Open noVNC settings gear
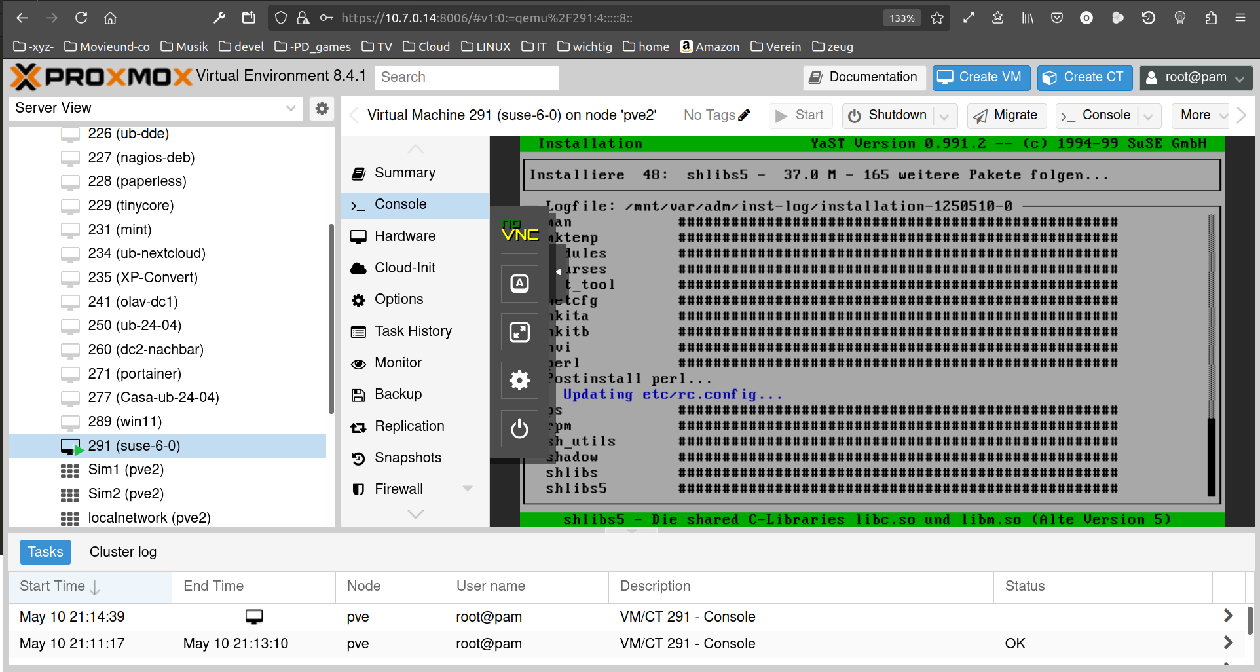The height and width of the screenshot is (672, 1260). 519,381
